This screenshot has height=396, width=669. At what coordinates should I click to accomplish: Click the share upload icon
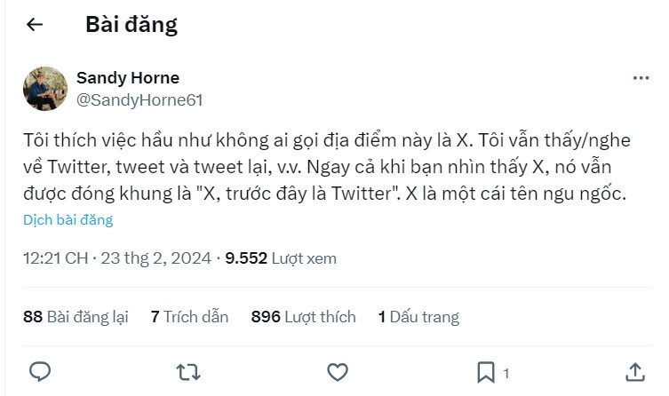coord(635,371)
